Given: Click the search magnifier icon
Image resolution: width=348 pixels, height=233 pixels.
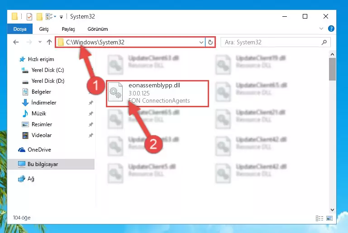Looking at the screenshot, I should click(324, 42).
